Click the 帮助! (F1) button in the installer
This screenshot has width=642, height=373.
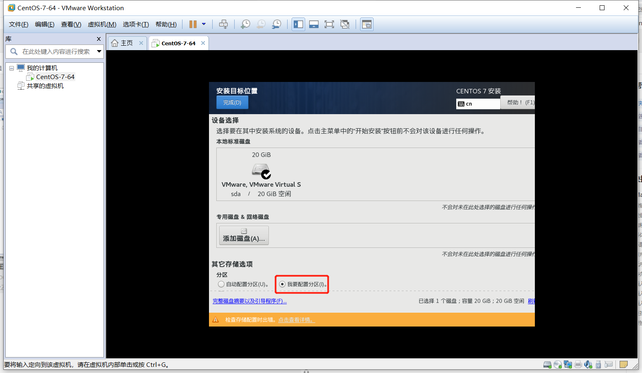click(518, 103)
